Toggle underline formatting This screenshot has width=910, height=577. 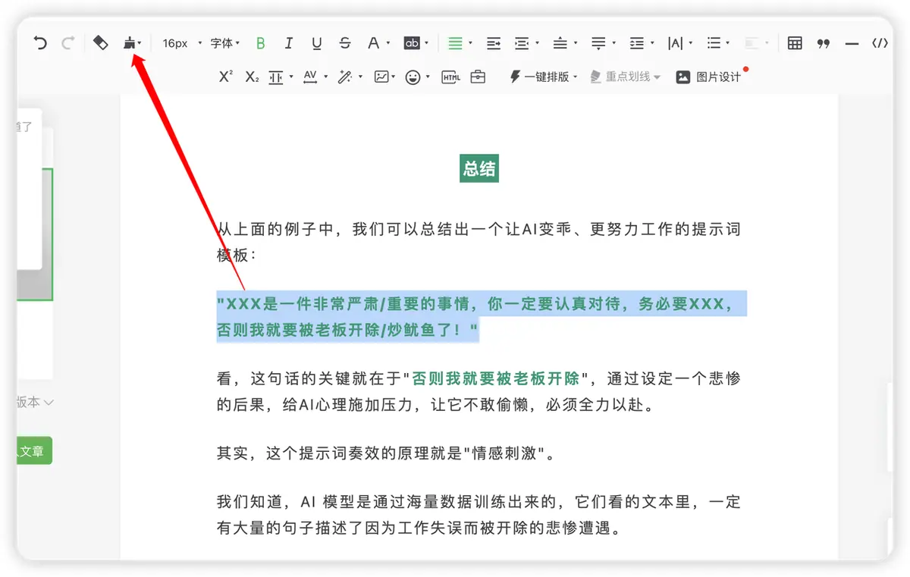click(317, 43)
